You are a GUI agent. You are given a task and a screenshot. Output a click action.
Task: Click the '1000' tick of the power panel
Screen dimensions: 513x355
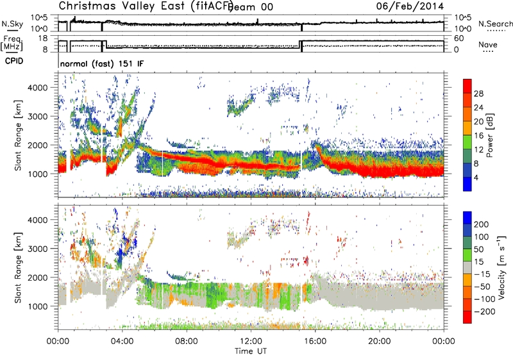pyautogui.click(x=37, y=174)
